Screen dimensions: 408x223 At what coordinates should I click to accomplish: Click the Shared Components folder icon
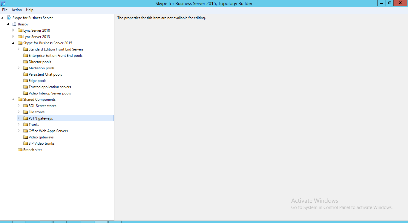coord(20,100)
